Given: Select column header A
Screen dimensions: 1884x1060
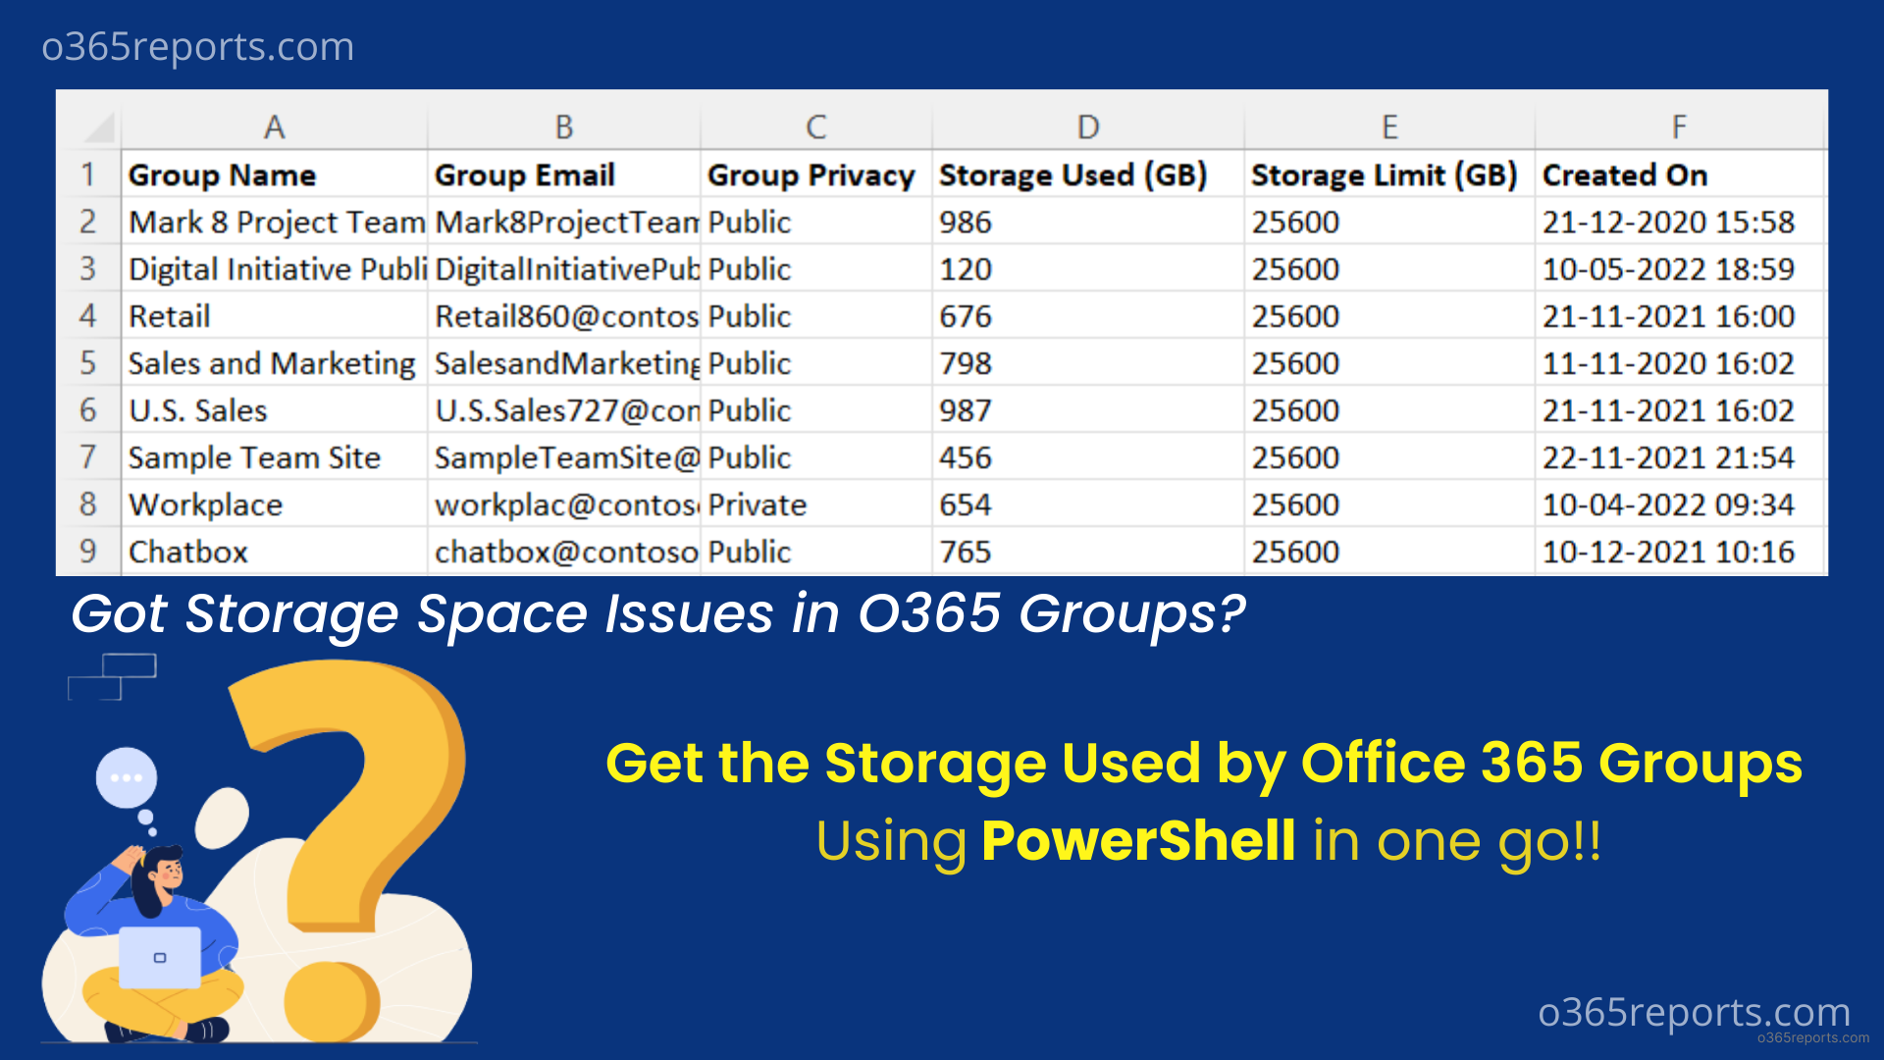Looking at the screenshot, I should [x=274, y=126].
